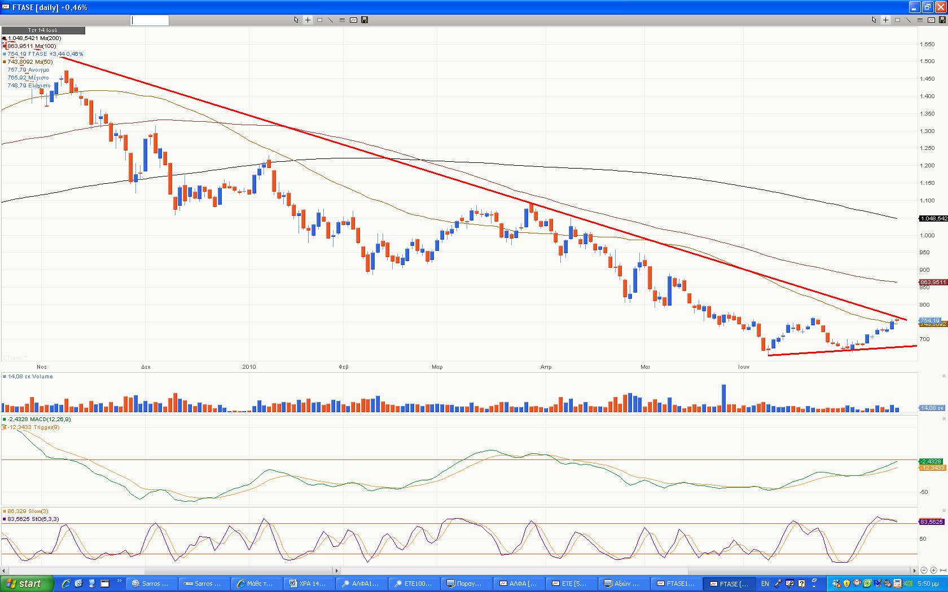
Task: Open the chart indicator icon in the left toolbar
Action: [x=353, y=20]
